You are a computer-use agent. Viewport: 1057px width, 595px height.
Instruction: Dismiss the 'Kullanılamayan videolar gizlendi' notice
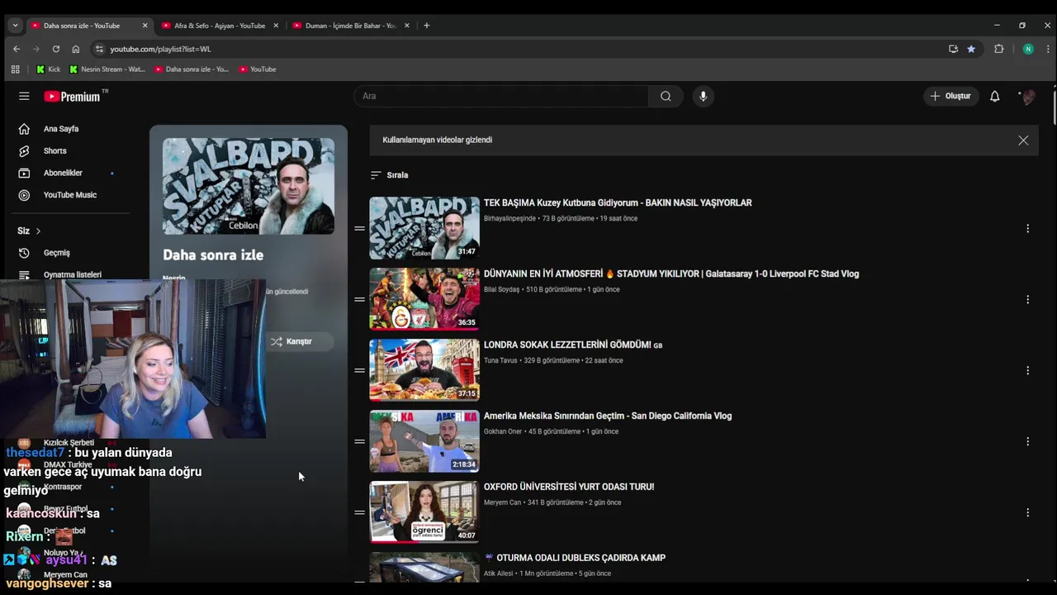coord(1023,140)
